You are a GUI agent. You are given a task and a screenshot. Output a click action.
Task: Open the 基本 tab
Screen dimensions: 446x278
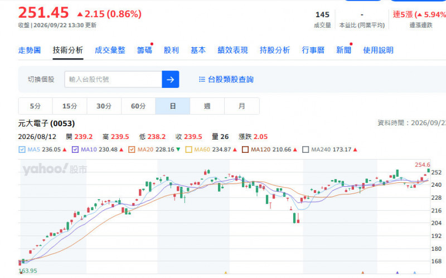(198, 51)
